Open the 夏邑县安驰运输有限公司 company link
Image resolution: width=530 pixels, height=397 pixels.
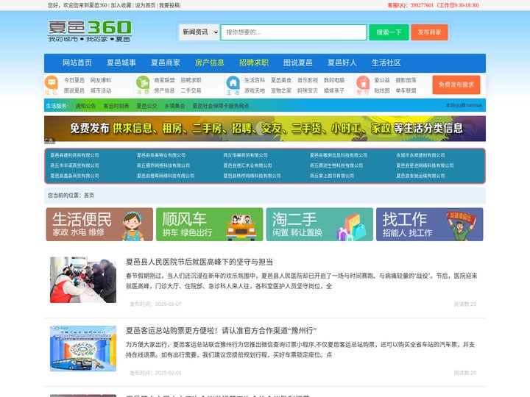[x=420, y=176]
